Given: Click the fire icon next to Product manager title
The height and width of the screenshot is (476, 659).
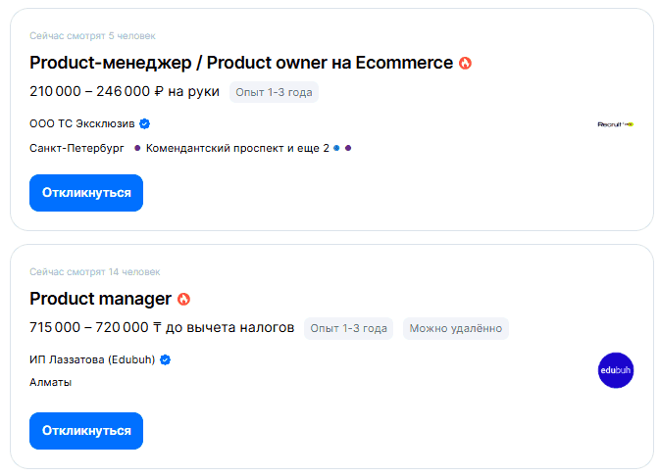Looking at the screenshot, I should point(183,299).
